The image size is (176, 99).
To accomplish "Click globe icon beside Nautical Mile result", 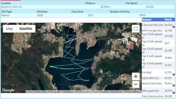I will [x=174, y=85].
